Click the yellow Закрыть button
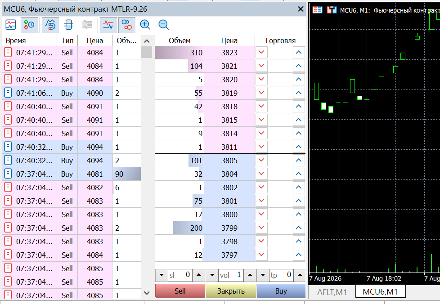This screenshot has height=304, width=440. click(231, 291)
